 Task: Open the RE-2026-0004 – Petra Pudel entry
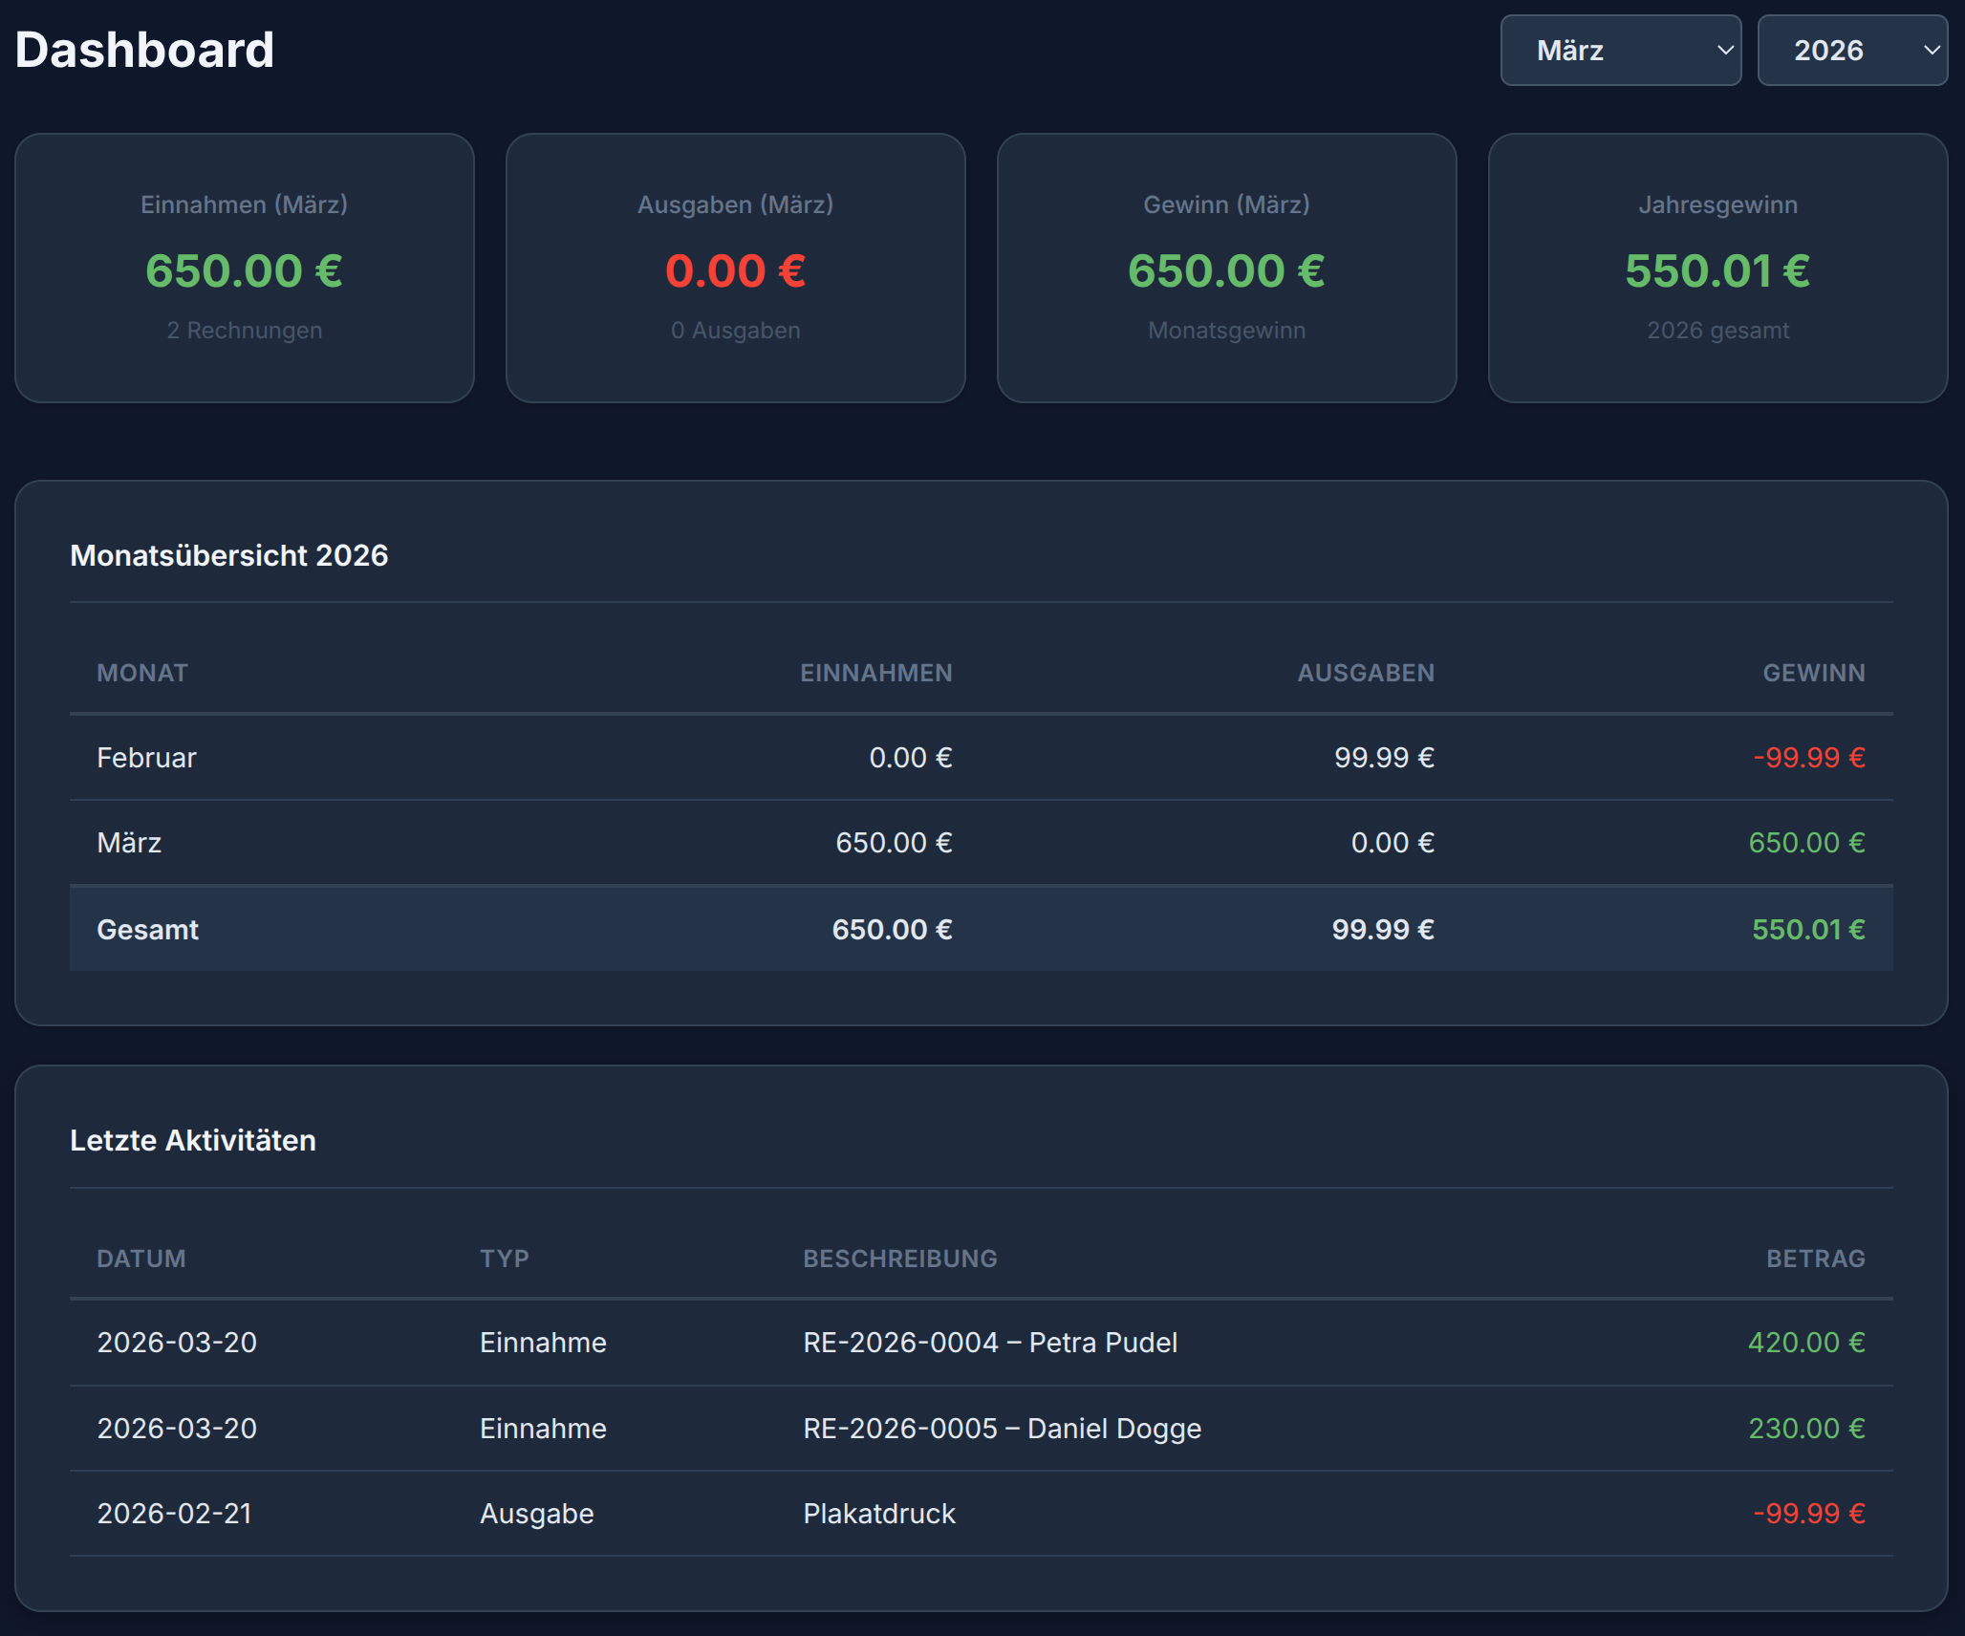[x=990, y=1343]
